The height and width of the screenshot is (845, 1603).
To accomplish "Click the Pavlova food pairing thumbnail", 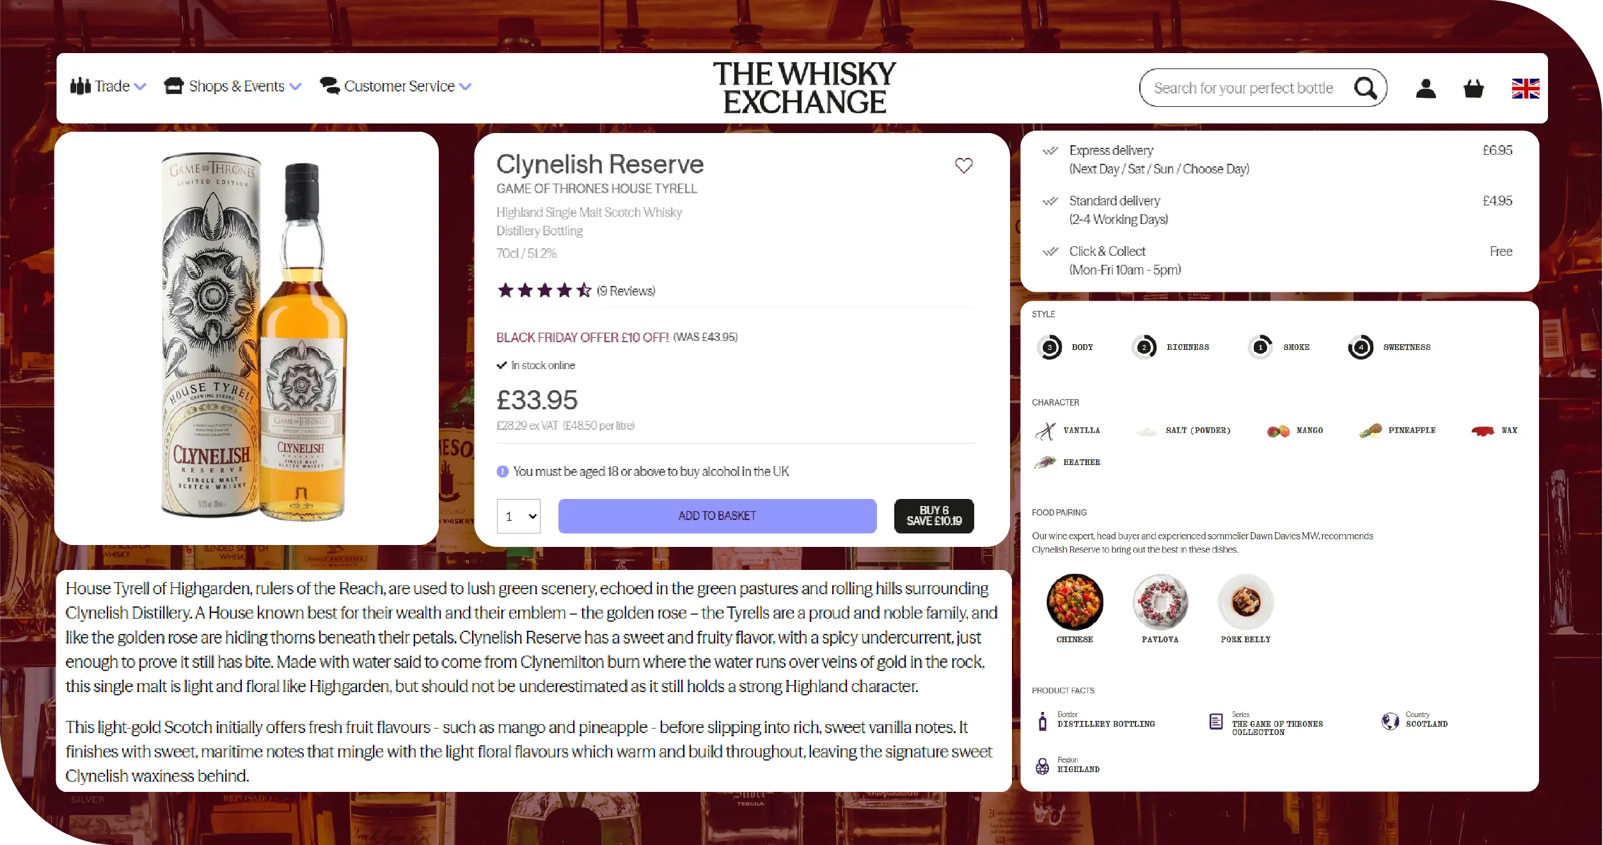I will pyautogui.click(x=1160, y=602).
